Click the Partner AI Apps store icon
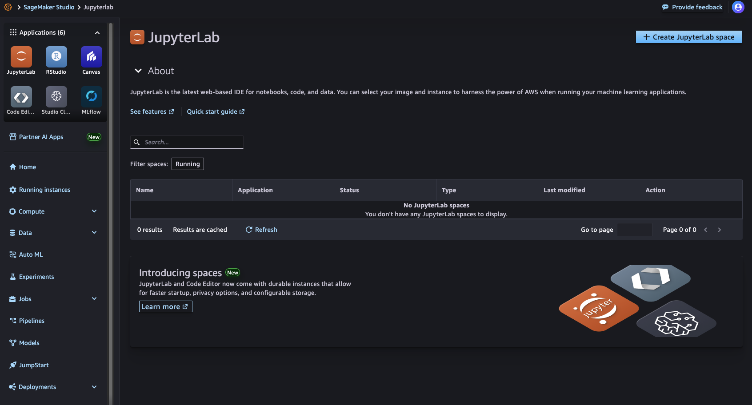The width and height of the screenshot is (752, 405). pos(13,137)
